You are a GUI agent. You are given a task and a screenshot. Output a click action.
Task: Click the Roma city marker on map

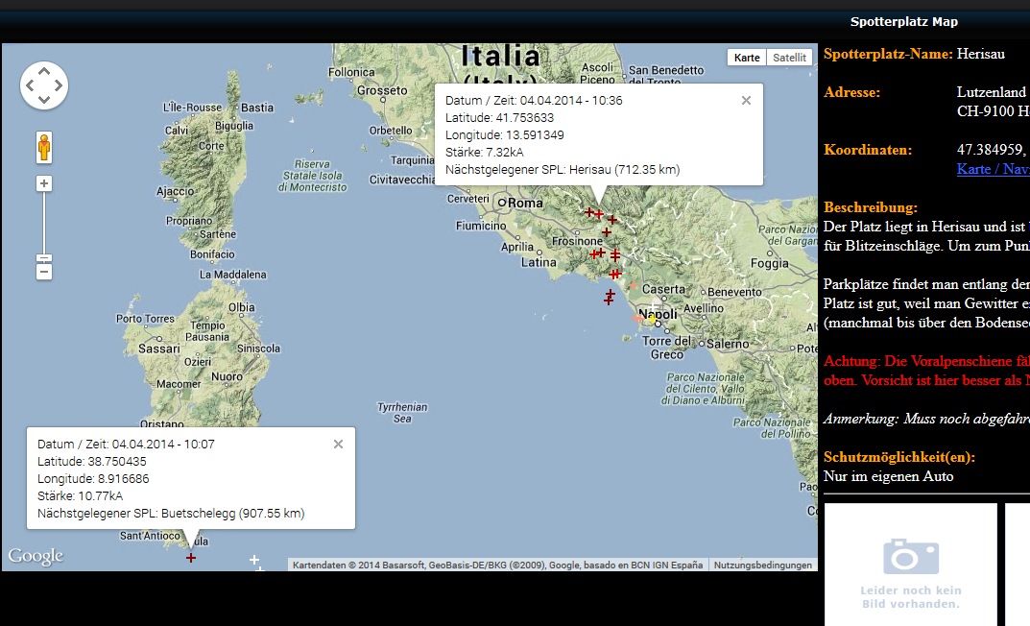[501, 203]
